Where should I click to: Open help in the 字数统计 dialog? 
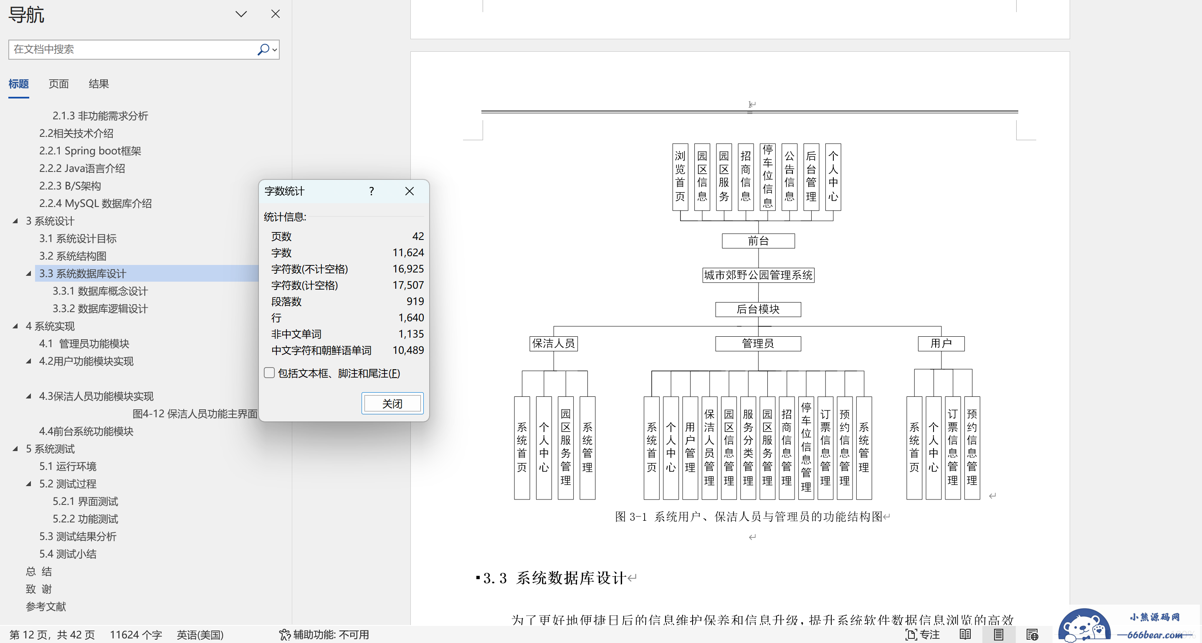pyautogui.click(x=372, y=191)
